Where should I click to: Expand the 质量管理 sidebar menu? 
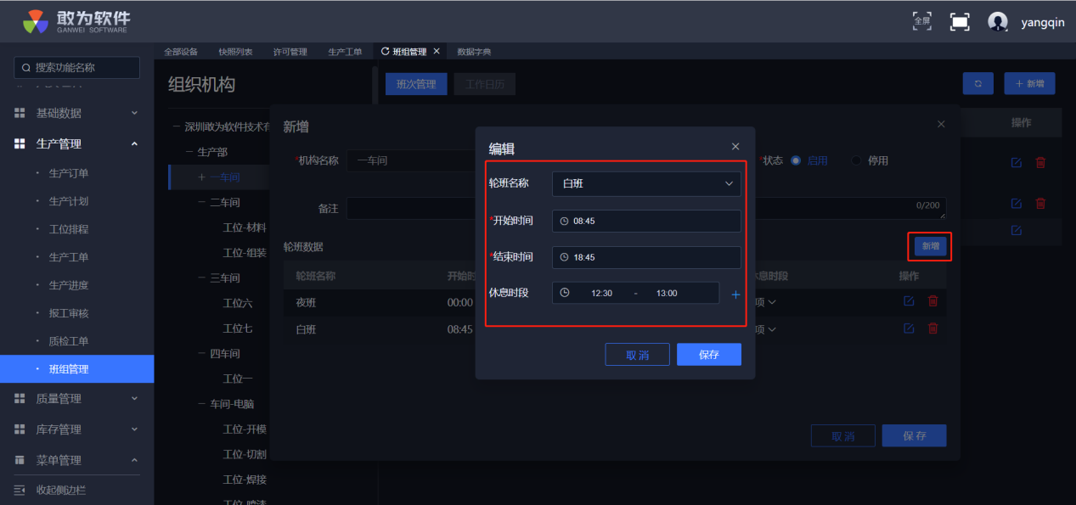click(x=134, y=398)
